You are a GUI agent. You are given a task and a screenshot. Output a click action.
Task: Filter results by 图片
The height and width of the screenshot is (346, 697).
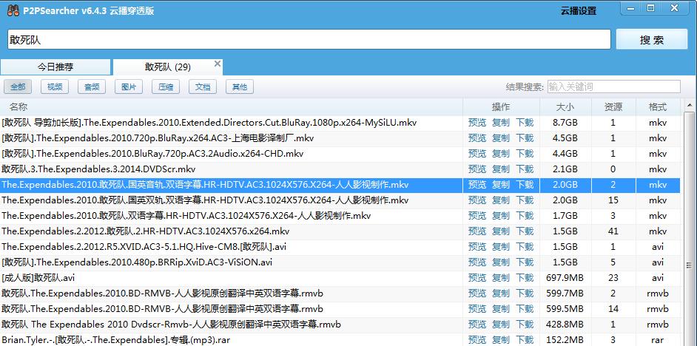pyautogui.click(x=129, y=87)
